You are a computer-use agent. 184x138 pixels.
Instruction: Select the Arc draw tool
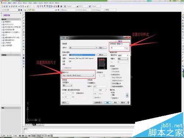(x=24, y=29)
